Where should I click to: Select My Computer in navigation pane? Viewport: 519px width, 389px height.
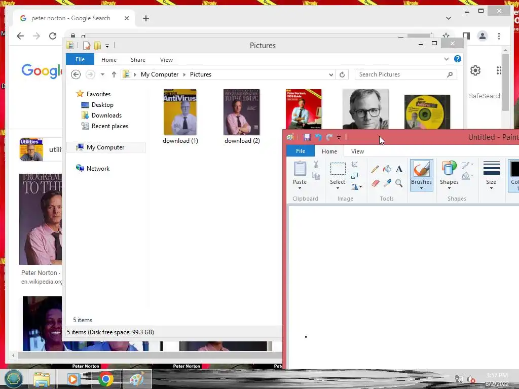(106, 147)
